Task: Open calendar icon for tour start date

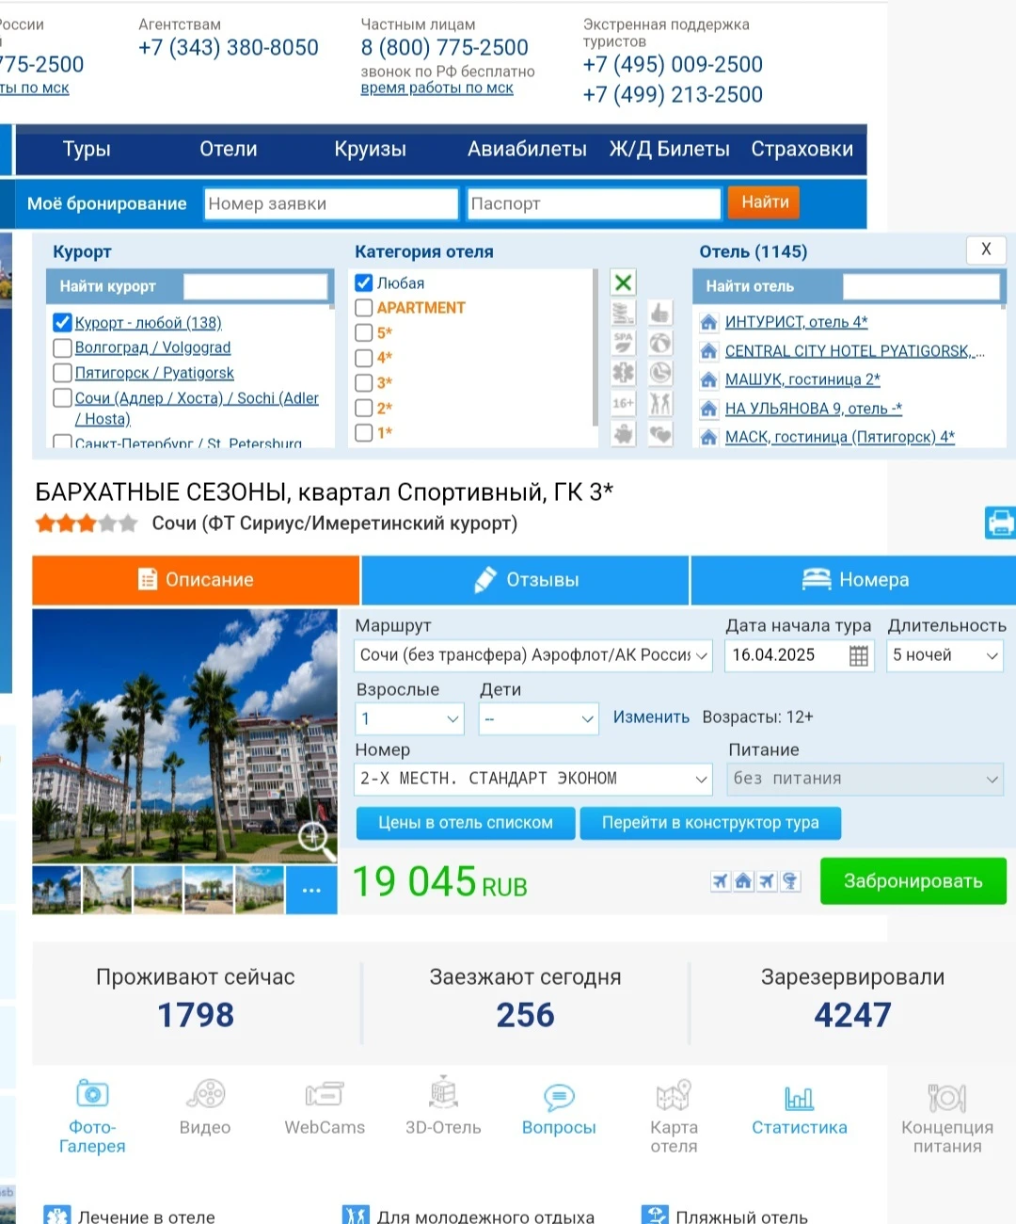Action: pos(858,656)
